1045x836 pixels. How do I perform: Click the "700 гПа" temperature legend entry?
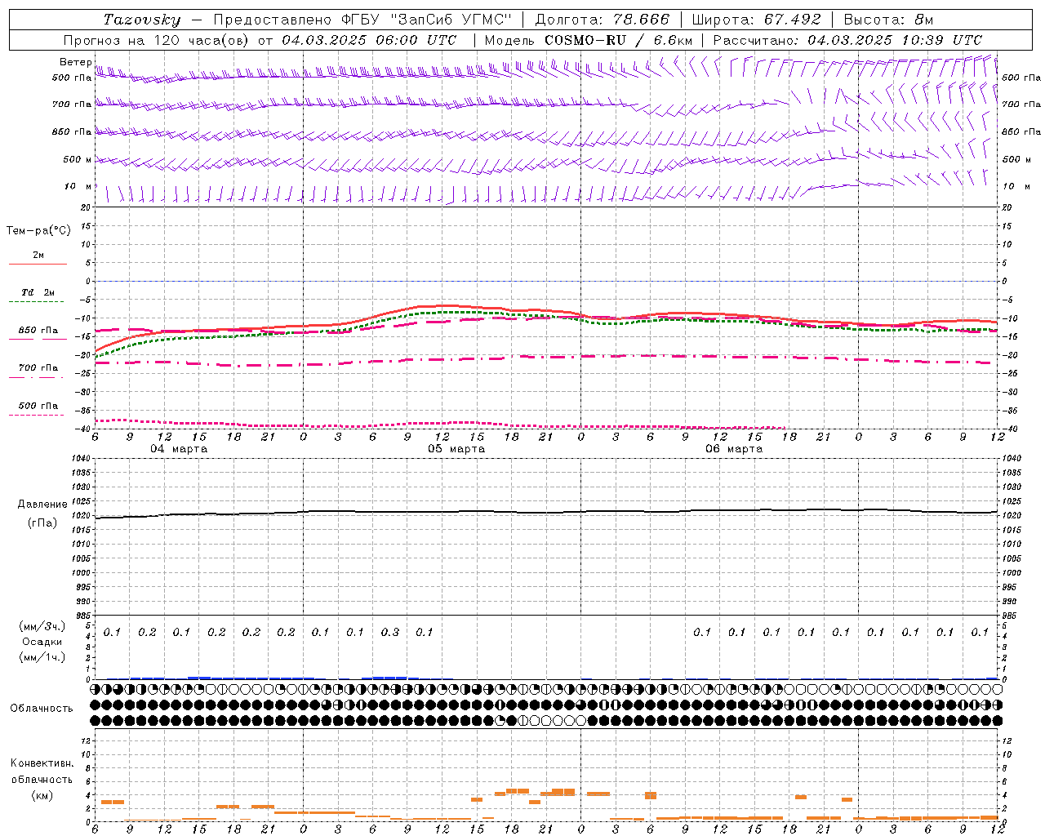tap(38, 368)
